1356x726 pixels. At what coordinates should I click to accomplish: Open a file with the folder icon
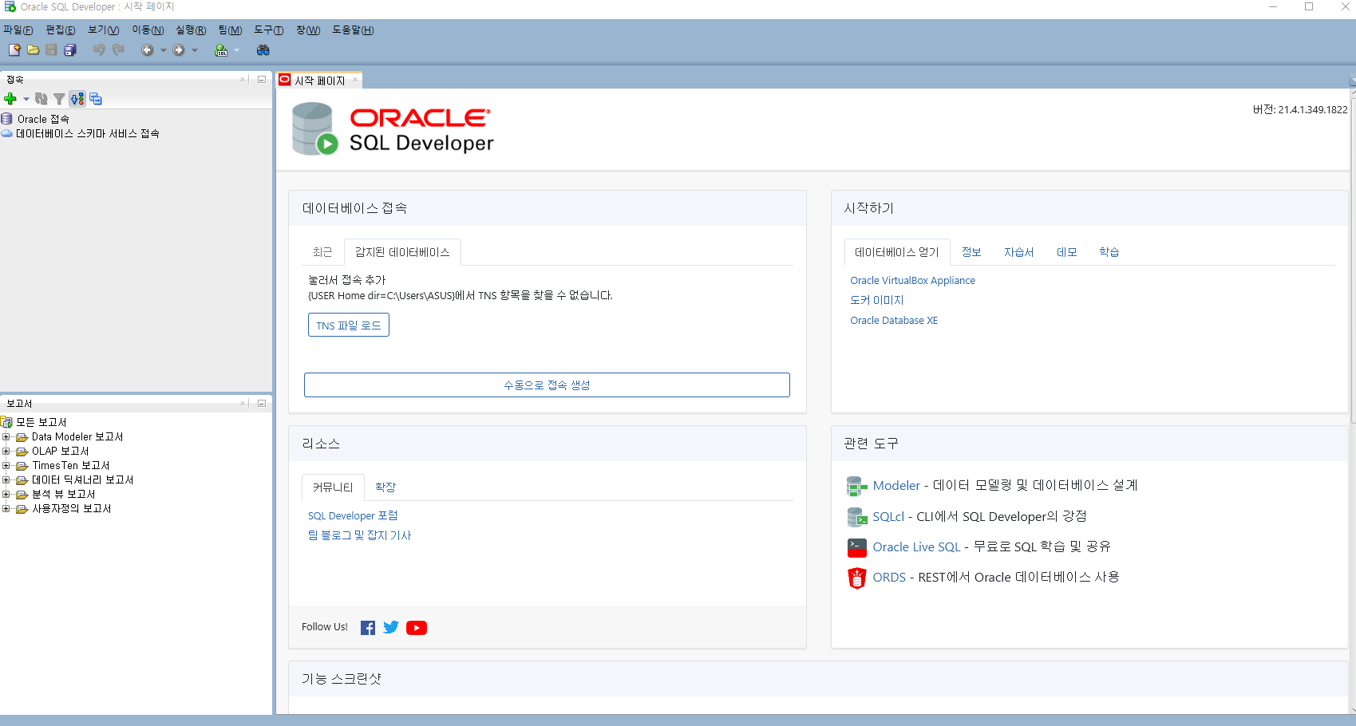33,50
